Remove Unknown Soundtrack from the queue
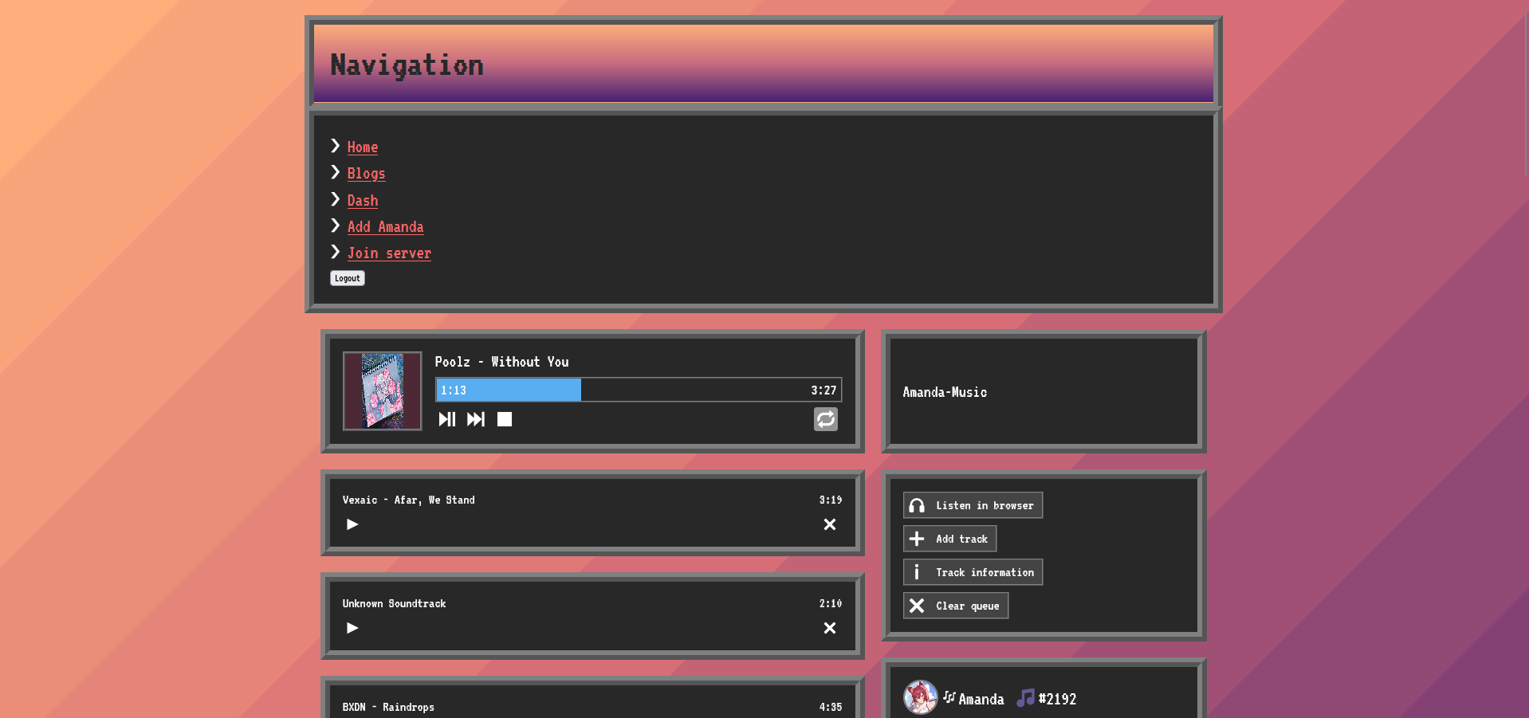This screenshot has height=718, width=1529. pyautogui.click(x=829, y=628)
